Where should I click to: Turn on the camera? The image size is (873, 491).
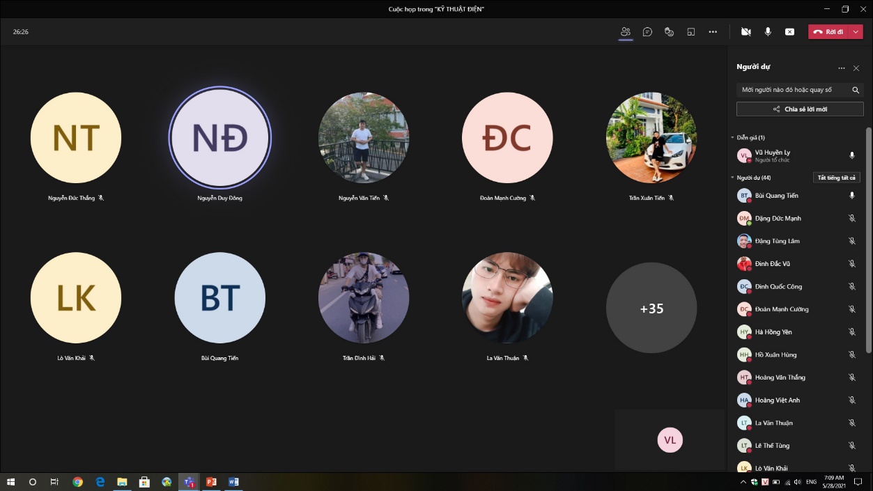(745, 32)
